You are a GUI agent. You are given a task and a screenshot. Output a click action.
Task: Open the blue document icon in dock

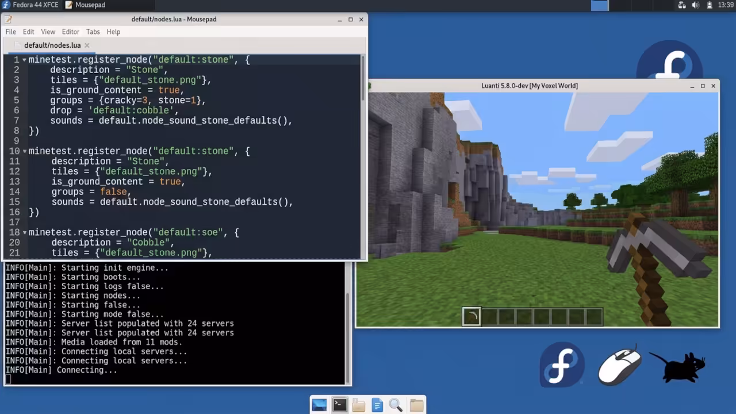(x=377, y=405)
